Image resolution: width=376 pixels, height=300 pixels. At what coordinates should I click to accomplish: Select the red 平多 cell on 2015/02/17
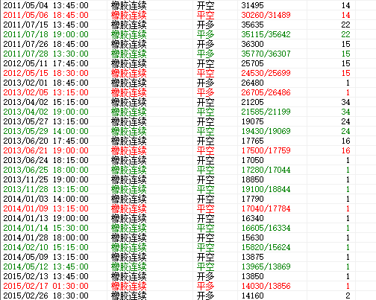click(x=205, y=286)
